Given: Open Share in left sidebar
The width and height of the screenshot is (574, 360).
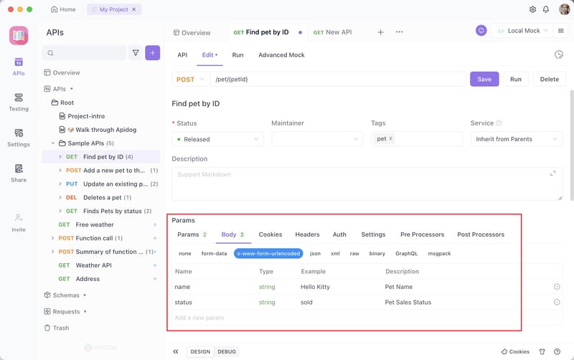Looking at the screenshot, I should (19, 173).
